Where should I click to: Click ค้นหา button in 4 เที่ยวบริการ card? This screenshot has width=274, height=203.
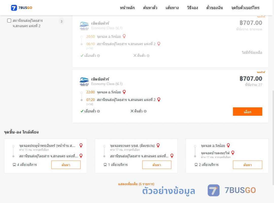tap(66, 165)
